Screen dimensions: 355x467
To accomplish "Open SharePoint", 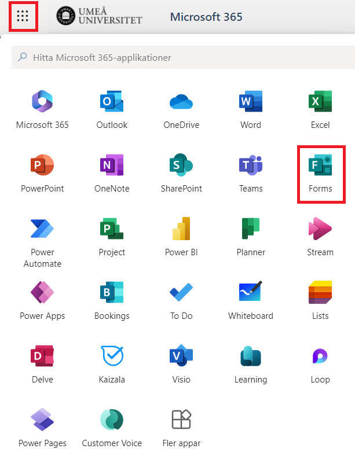I will pos(181,174).
